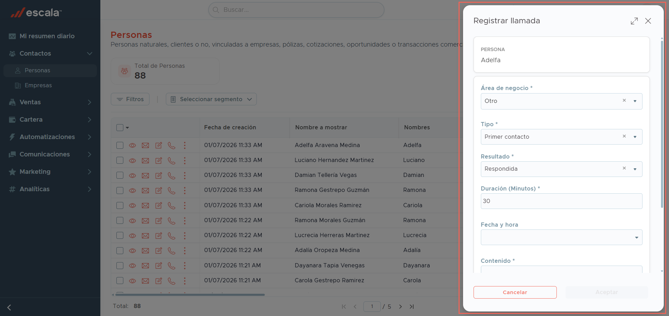Sort by Fecha de creación column header
This screenshot has height=316, width=669.
click(x=230, y=128)
